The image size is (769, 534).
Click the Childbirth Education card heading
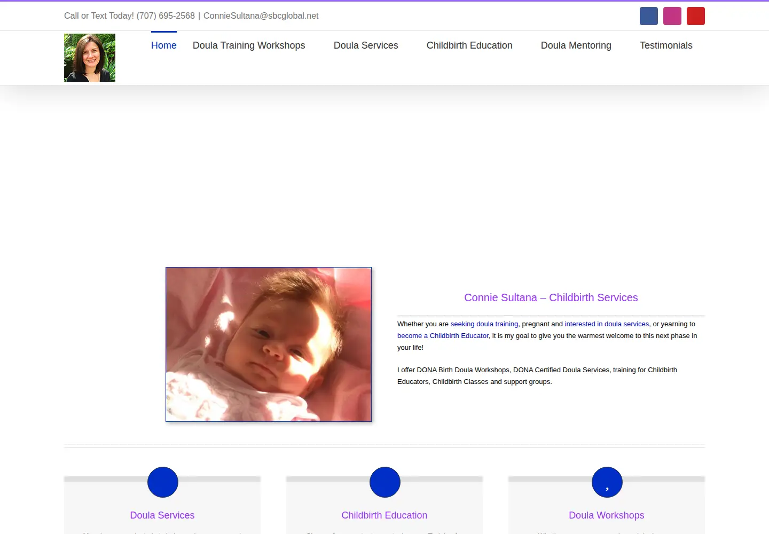point(384,515)
